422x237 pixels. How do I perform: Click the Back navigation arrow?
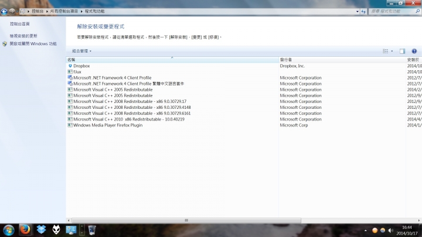(x=4, y=11)
